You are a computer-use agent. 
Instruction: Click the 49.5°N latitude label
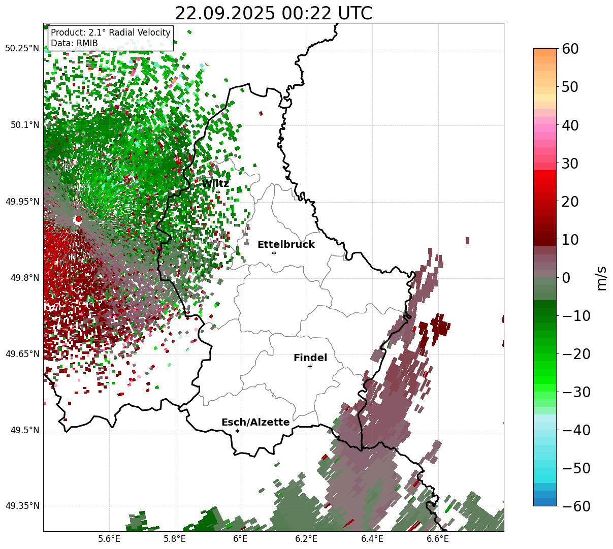[x=24, y=430]
